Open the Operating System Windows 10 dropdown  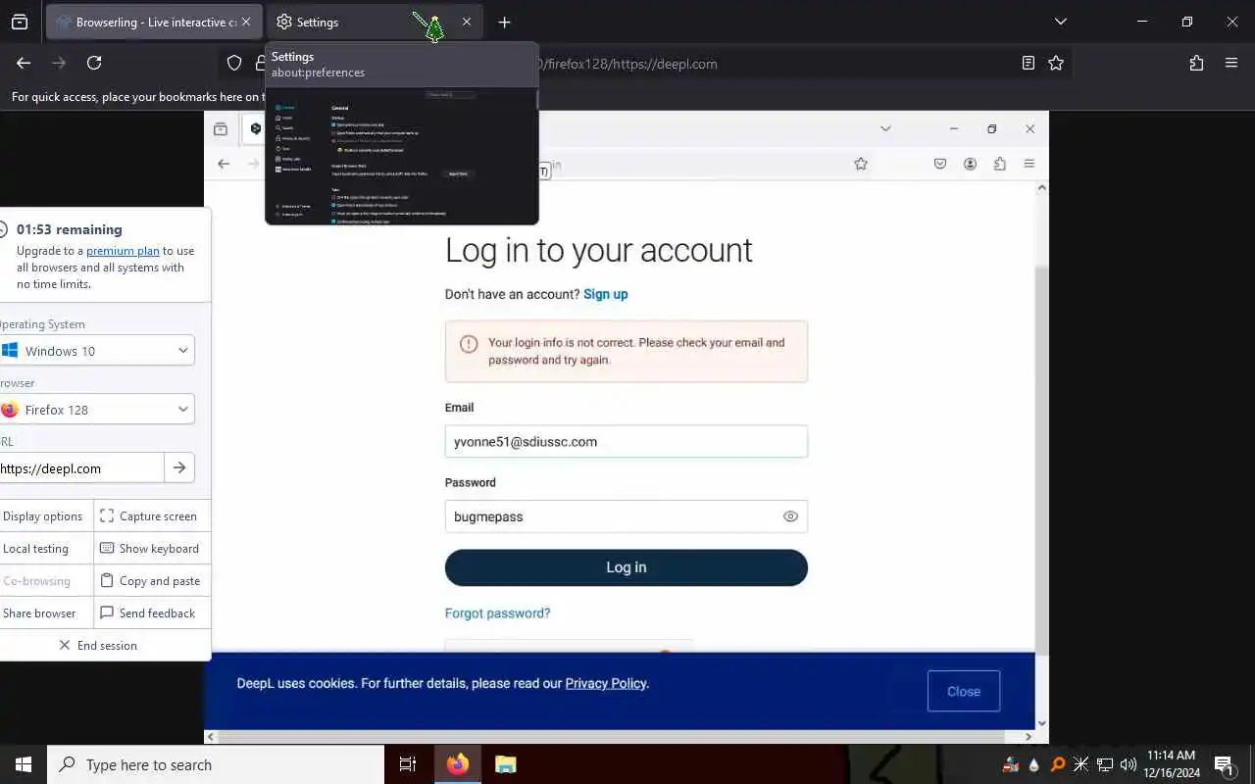(96, 350)
